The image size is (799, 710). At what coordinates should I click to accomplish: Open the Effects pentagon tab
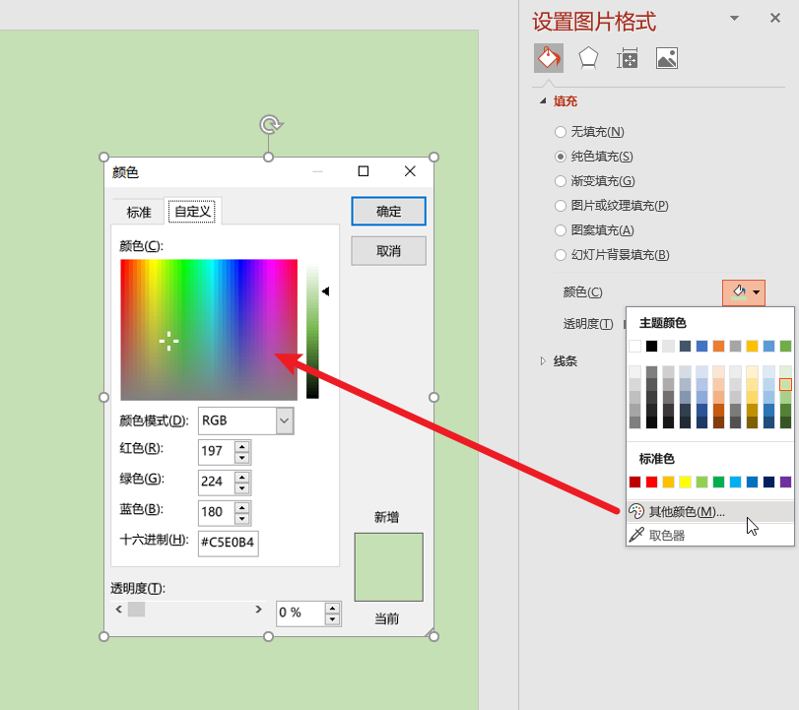pyautogui.click(x=588, y=58)
